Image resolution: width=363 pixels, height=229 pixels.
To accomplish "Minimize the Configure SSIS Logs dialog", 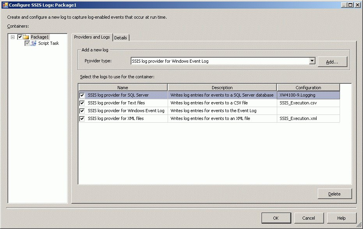I will [x=344, y=5].
